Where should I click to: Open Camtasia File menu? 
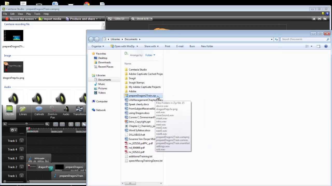(5, 14)
